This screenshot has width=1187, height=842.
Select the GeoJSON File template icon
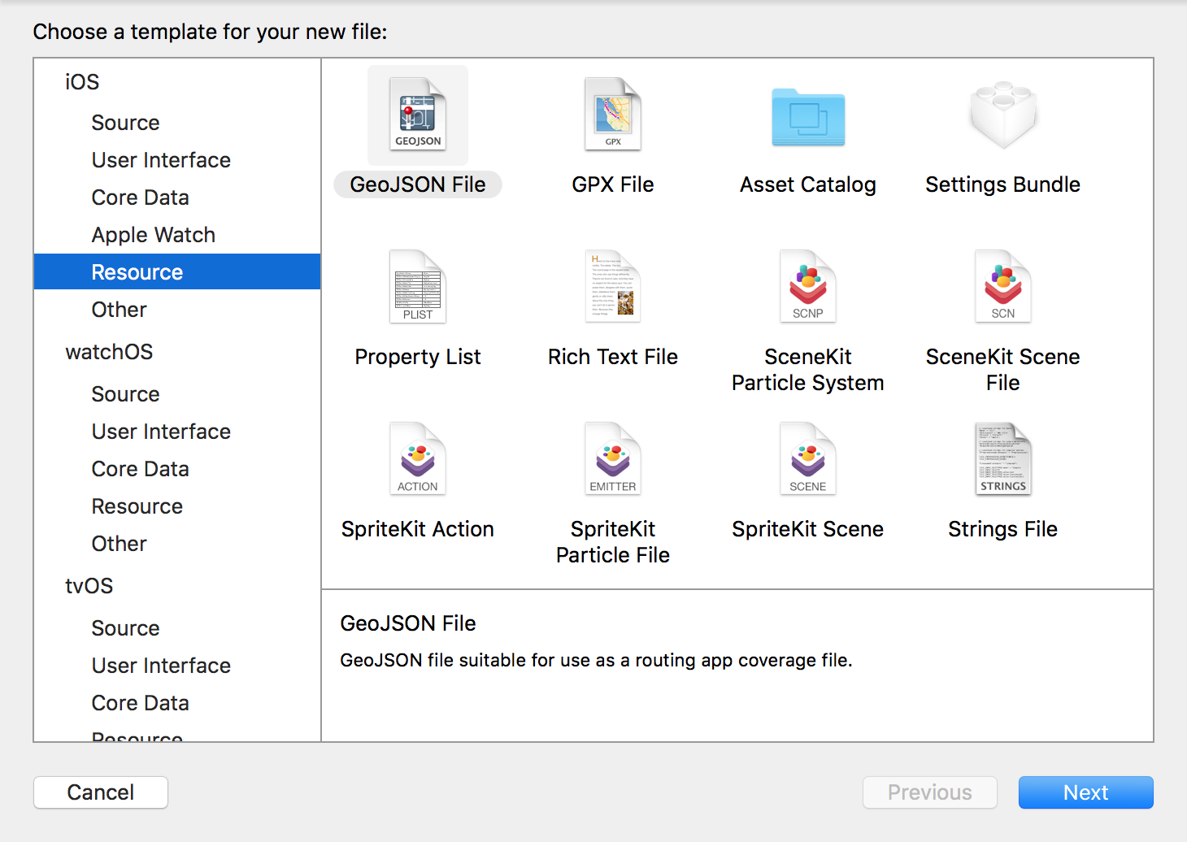(418, 115)
